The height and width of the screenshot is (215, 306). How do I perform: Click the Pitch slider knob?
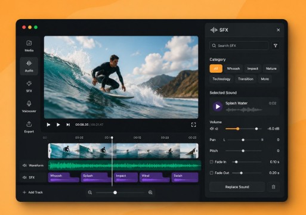[243, 151]
